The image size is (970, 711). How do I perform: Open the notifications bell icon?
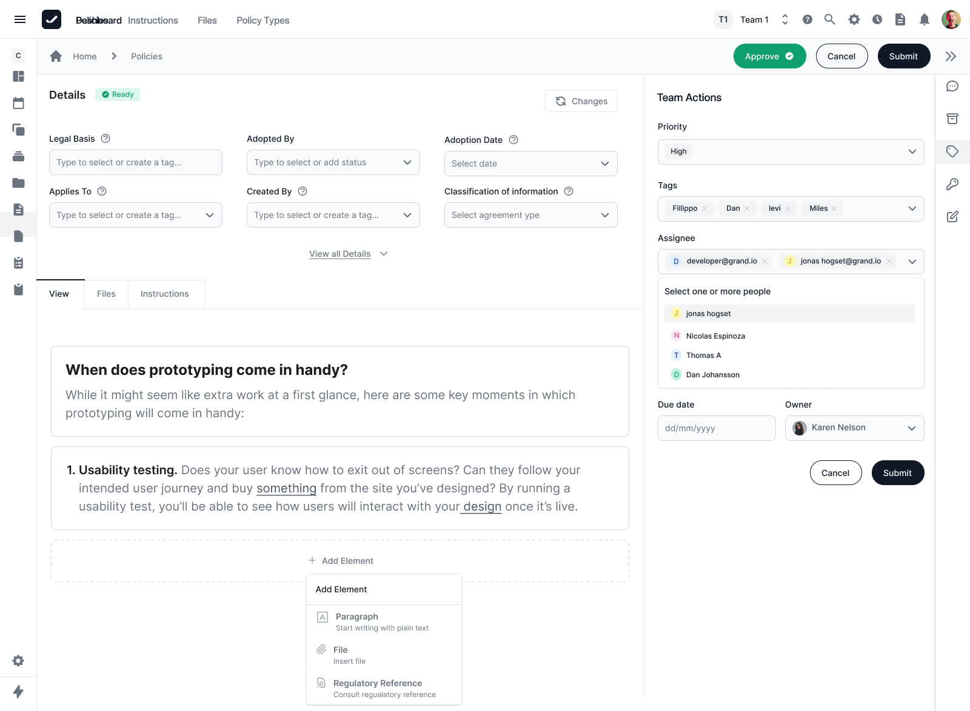tap(924, 20)
